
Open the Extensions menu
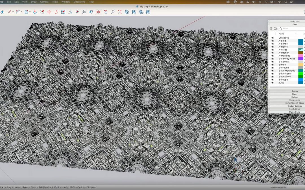pos(79,2)
